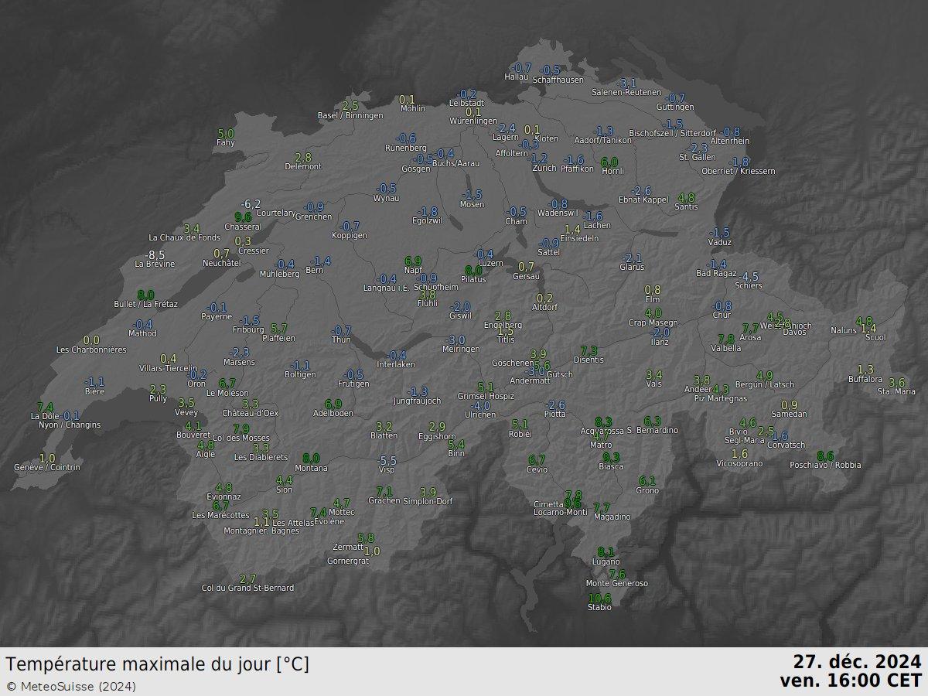The image size is (928, 696).
Task: Click the Glarus station label
Action: [x=632, y=267]
